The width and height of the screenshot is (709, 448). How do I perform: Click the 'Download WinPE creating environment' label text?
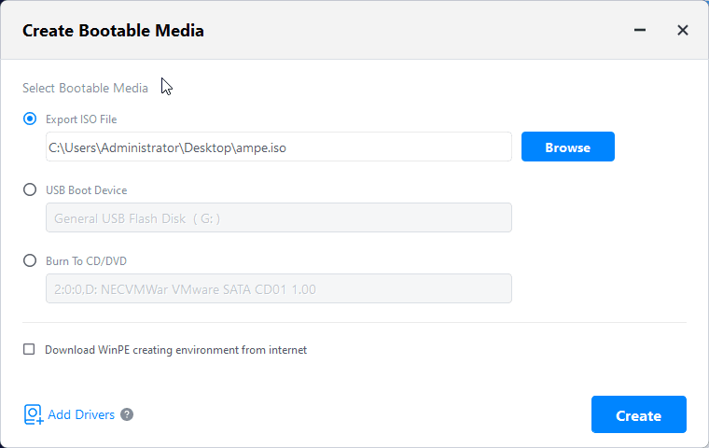[x=175, y=350]
